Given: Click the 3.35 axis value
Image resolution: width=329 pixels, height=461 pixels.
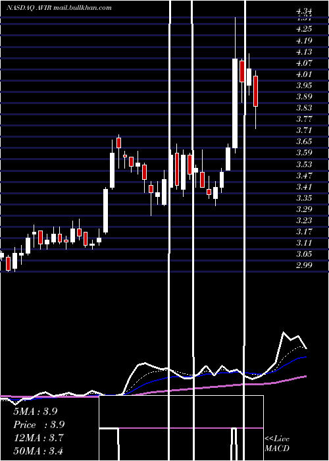Looking at the screenshot, I should click(x=304, y=198).
